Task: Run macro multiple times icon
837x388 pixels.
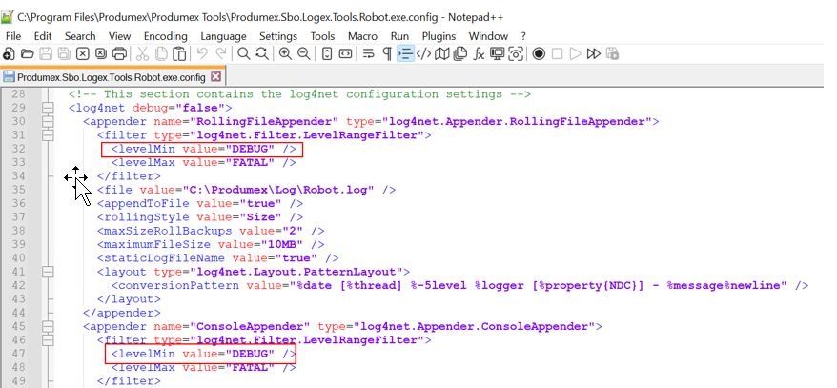Action: [x=594, y=54]
